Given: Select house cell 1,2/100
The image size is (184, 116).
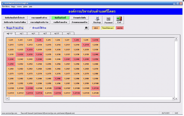Looking at the screenshot, I should pyautogui.click(x=95, y=83).
